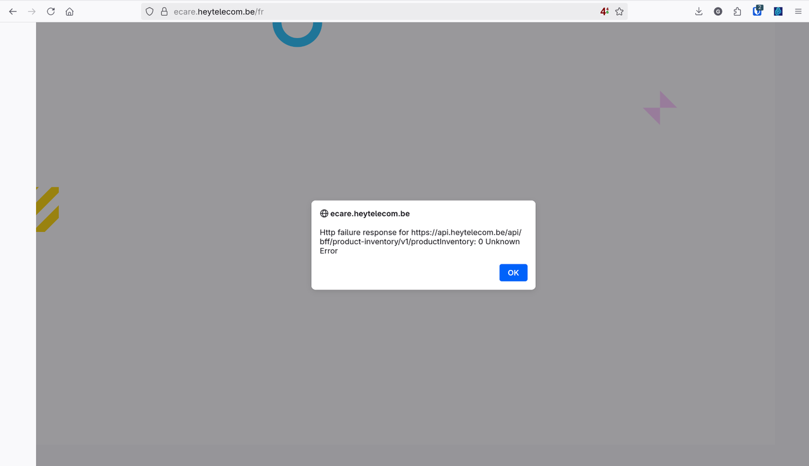The width and height of the screenshot is (809, 466).
Task: Open the tracking protection shield panel
Action: click(150, 11)
